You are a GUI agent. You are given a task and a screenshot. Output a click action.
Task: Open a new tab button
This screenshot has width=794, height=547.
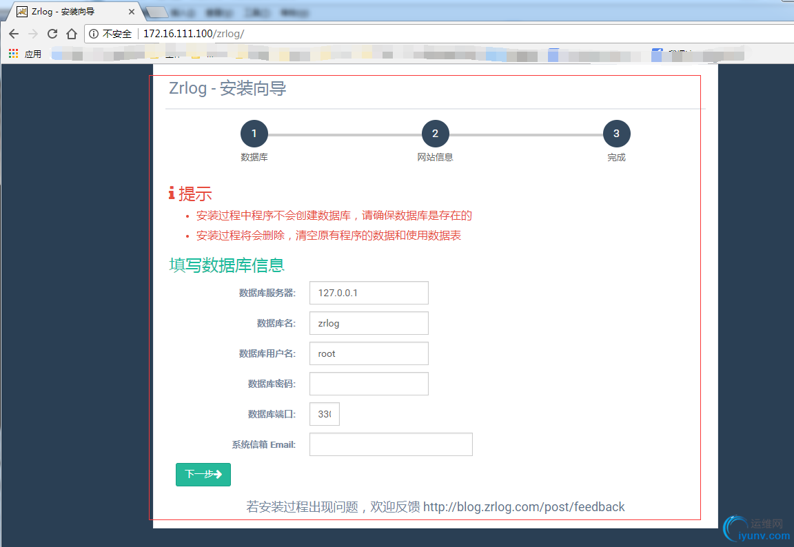[x=156, y=12]
